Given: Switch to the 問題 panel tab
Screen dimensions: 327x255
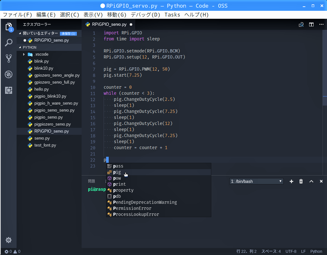Looking at the screenshot, I should tap(91, 181).
